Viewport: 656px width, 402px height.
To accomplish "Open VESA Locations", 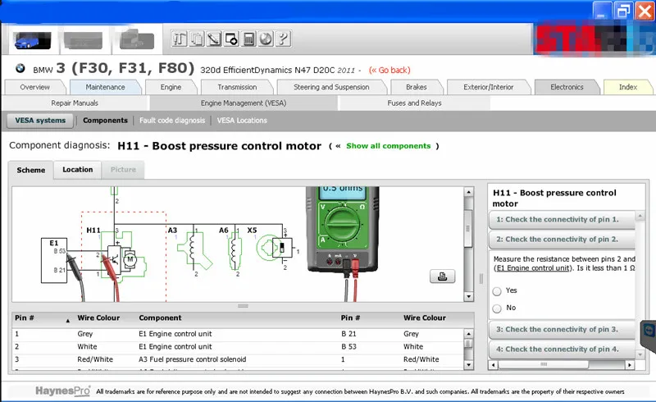I will 242,121.
